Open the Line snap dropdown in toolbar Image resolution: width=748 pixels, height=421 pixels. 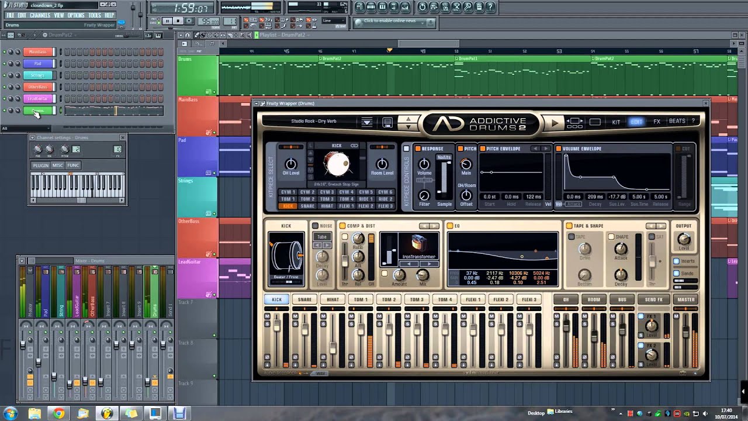334,21
